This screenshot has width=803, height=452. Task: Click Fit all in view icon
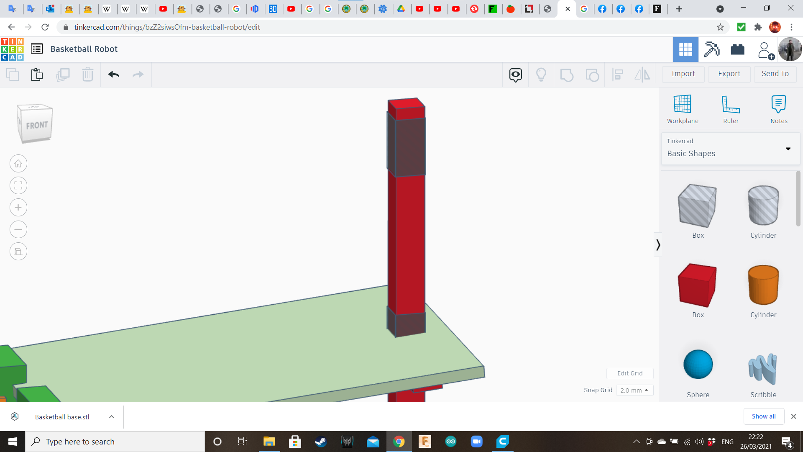[18, 185]
